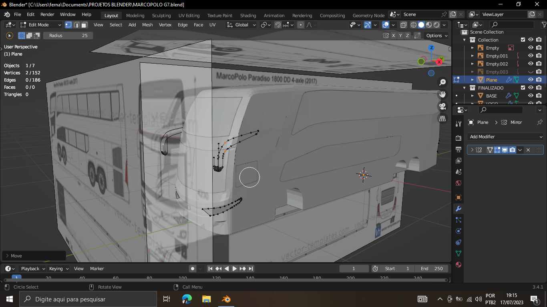Open the Add Modifier dropdown
547x307 pixels.
[x=505, y=137]
